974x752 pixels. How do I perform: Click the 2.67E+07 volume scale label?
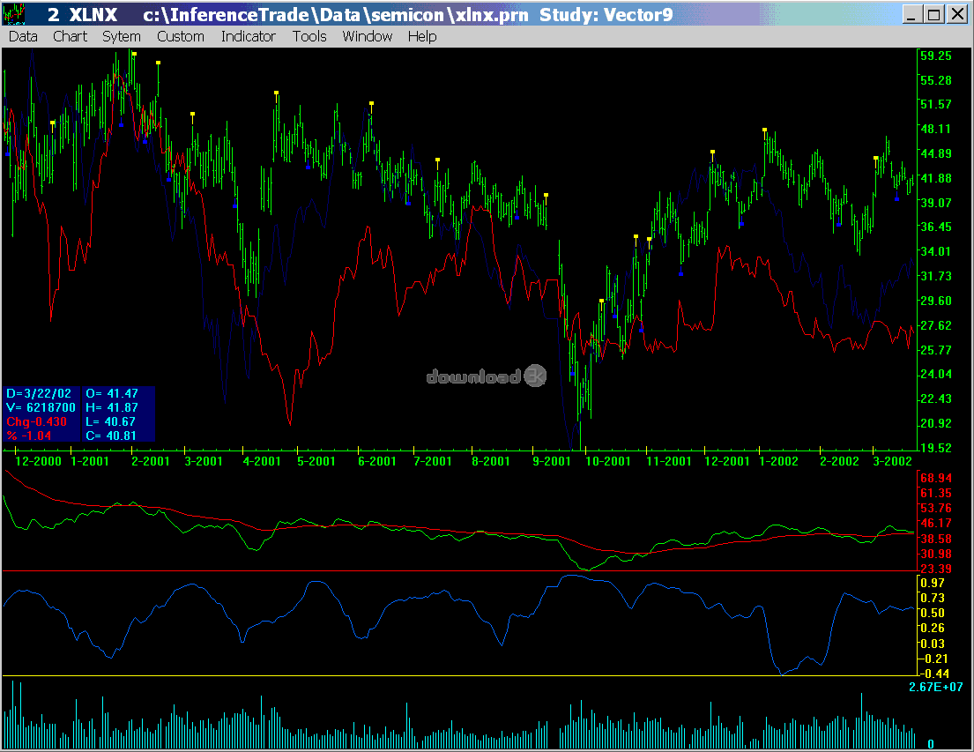(936, 687)
